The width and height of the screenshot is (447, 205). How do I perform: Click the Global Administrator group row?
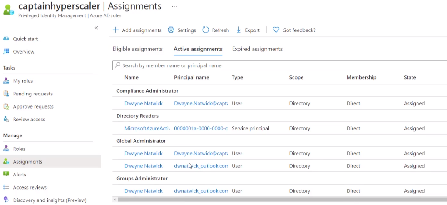(280, 141)
